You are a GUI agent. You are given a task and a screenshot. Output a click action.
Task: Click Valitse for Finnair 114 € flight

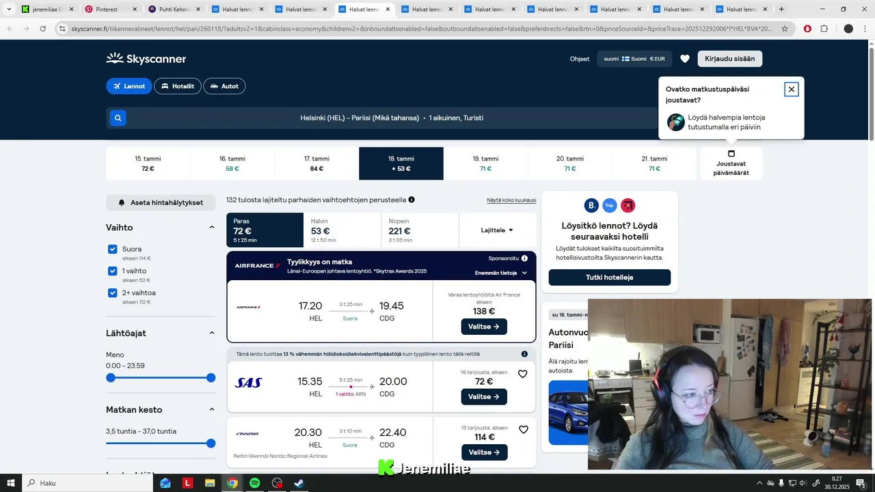(x=484, y=452)
